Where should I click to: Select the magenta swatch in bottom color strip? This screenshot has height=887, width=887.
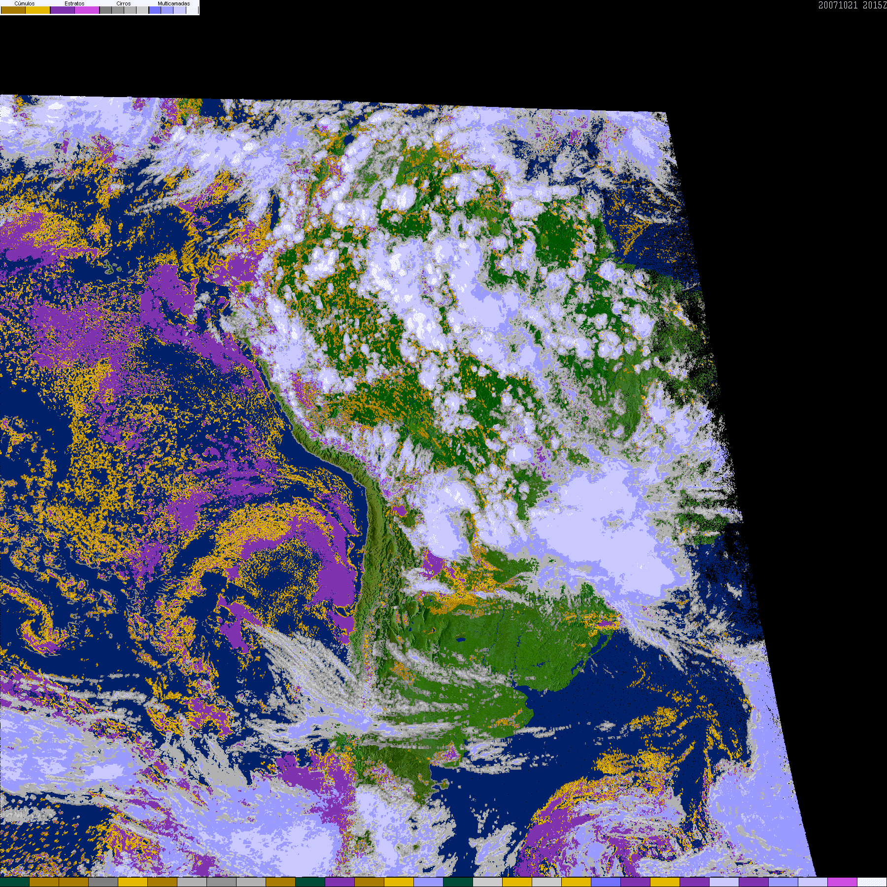coord(843,882)
